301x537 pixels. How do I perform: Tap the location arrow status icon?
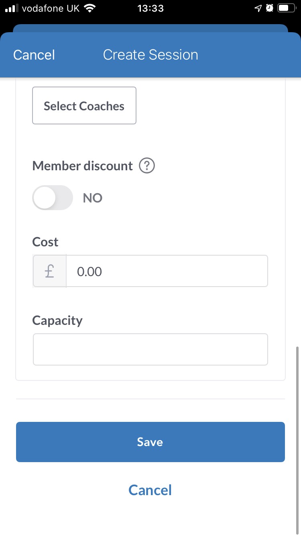[258, 8]
